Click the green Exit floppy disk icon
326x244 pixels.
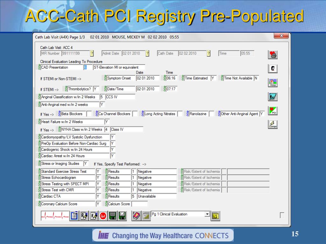point(122,216)
